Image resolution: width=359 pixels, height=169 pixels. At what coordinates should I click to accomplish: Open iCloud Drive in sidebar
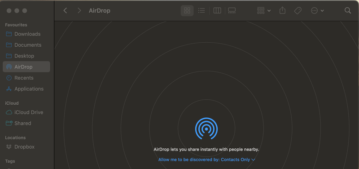[26, 112]
